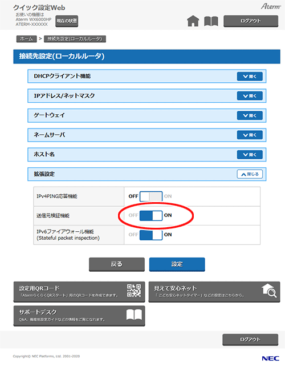
Task: Expand the DHCPクライアント機能 section
Action: [x=250, y=77]
